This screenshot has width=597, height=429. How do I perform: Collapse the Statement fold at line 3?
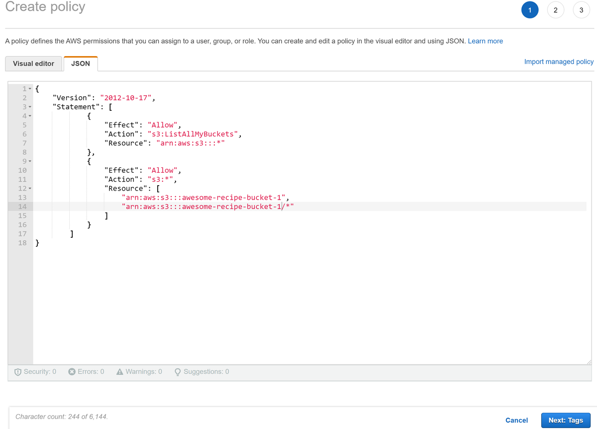pos(30,107)
